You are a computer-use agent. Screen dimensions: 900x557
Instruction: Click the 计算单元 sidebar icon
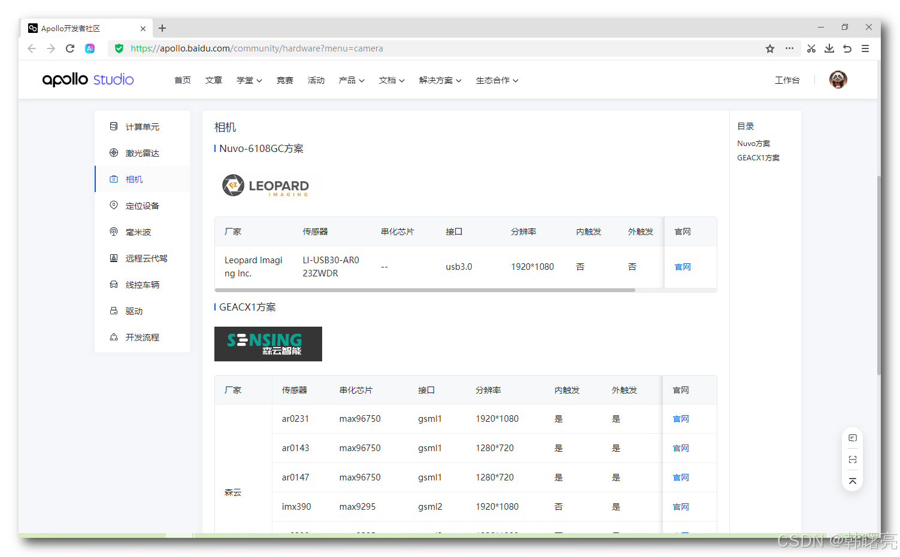click(114, 126)
